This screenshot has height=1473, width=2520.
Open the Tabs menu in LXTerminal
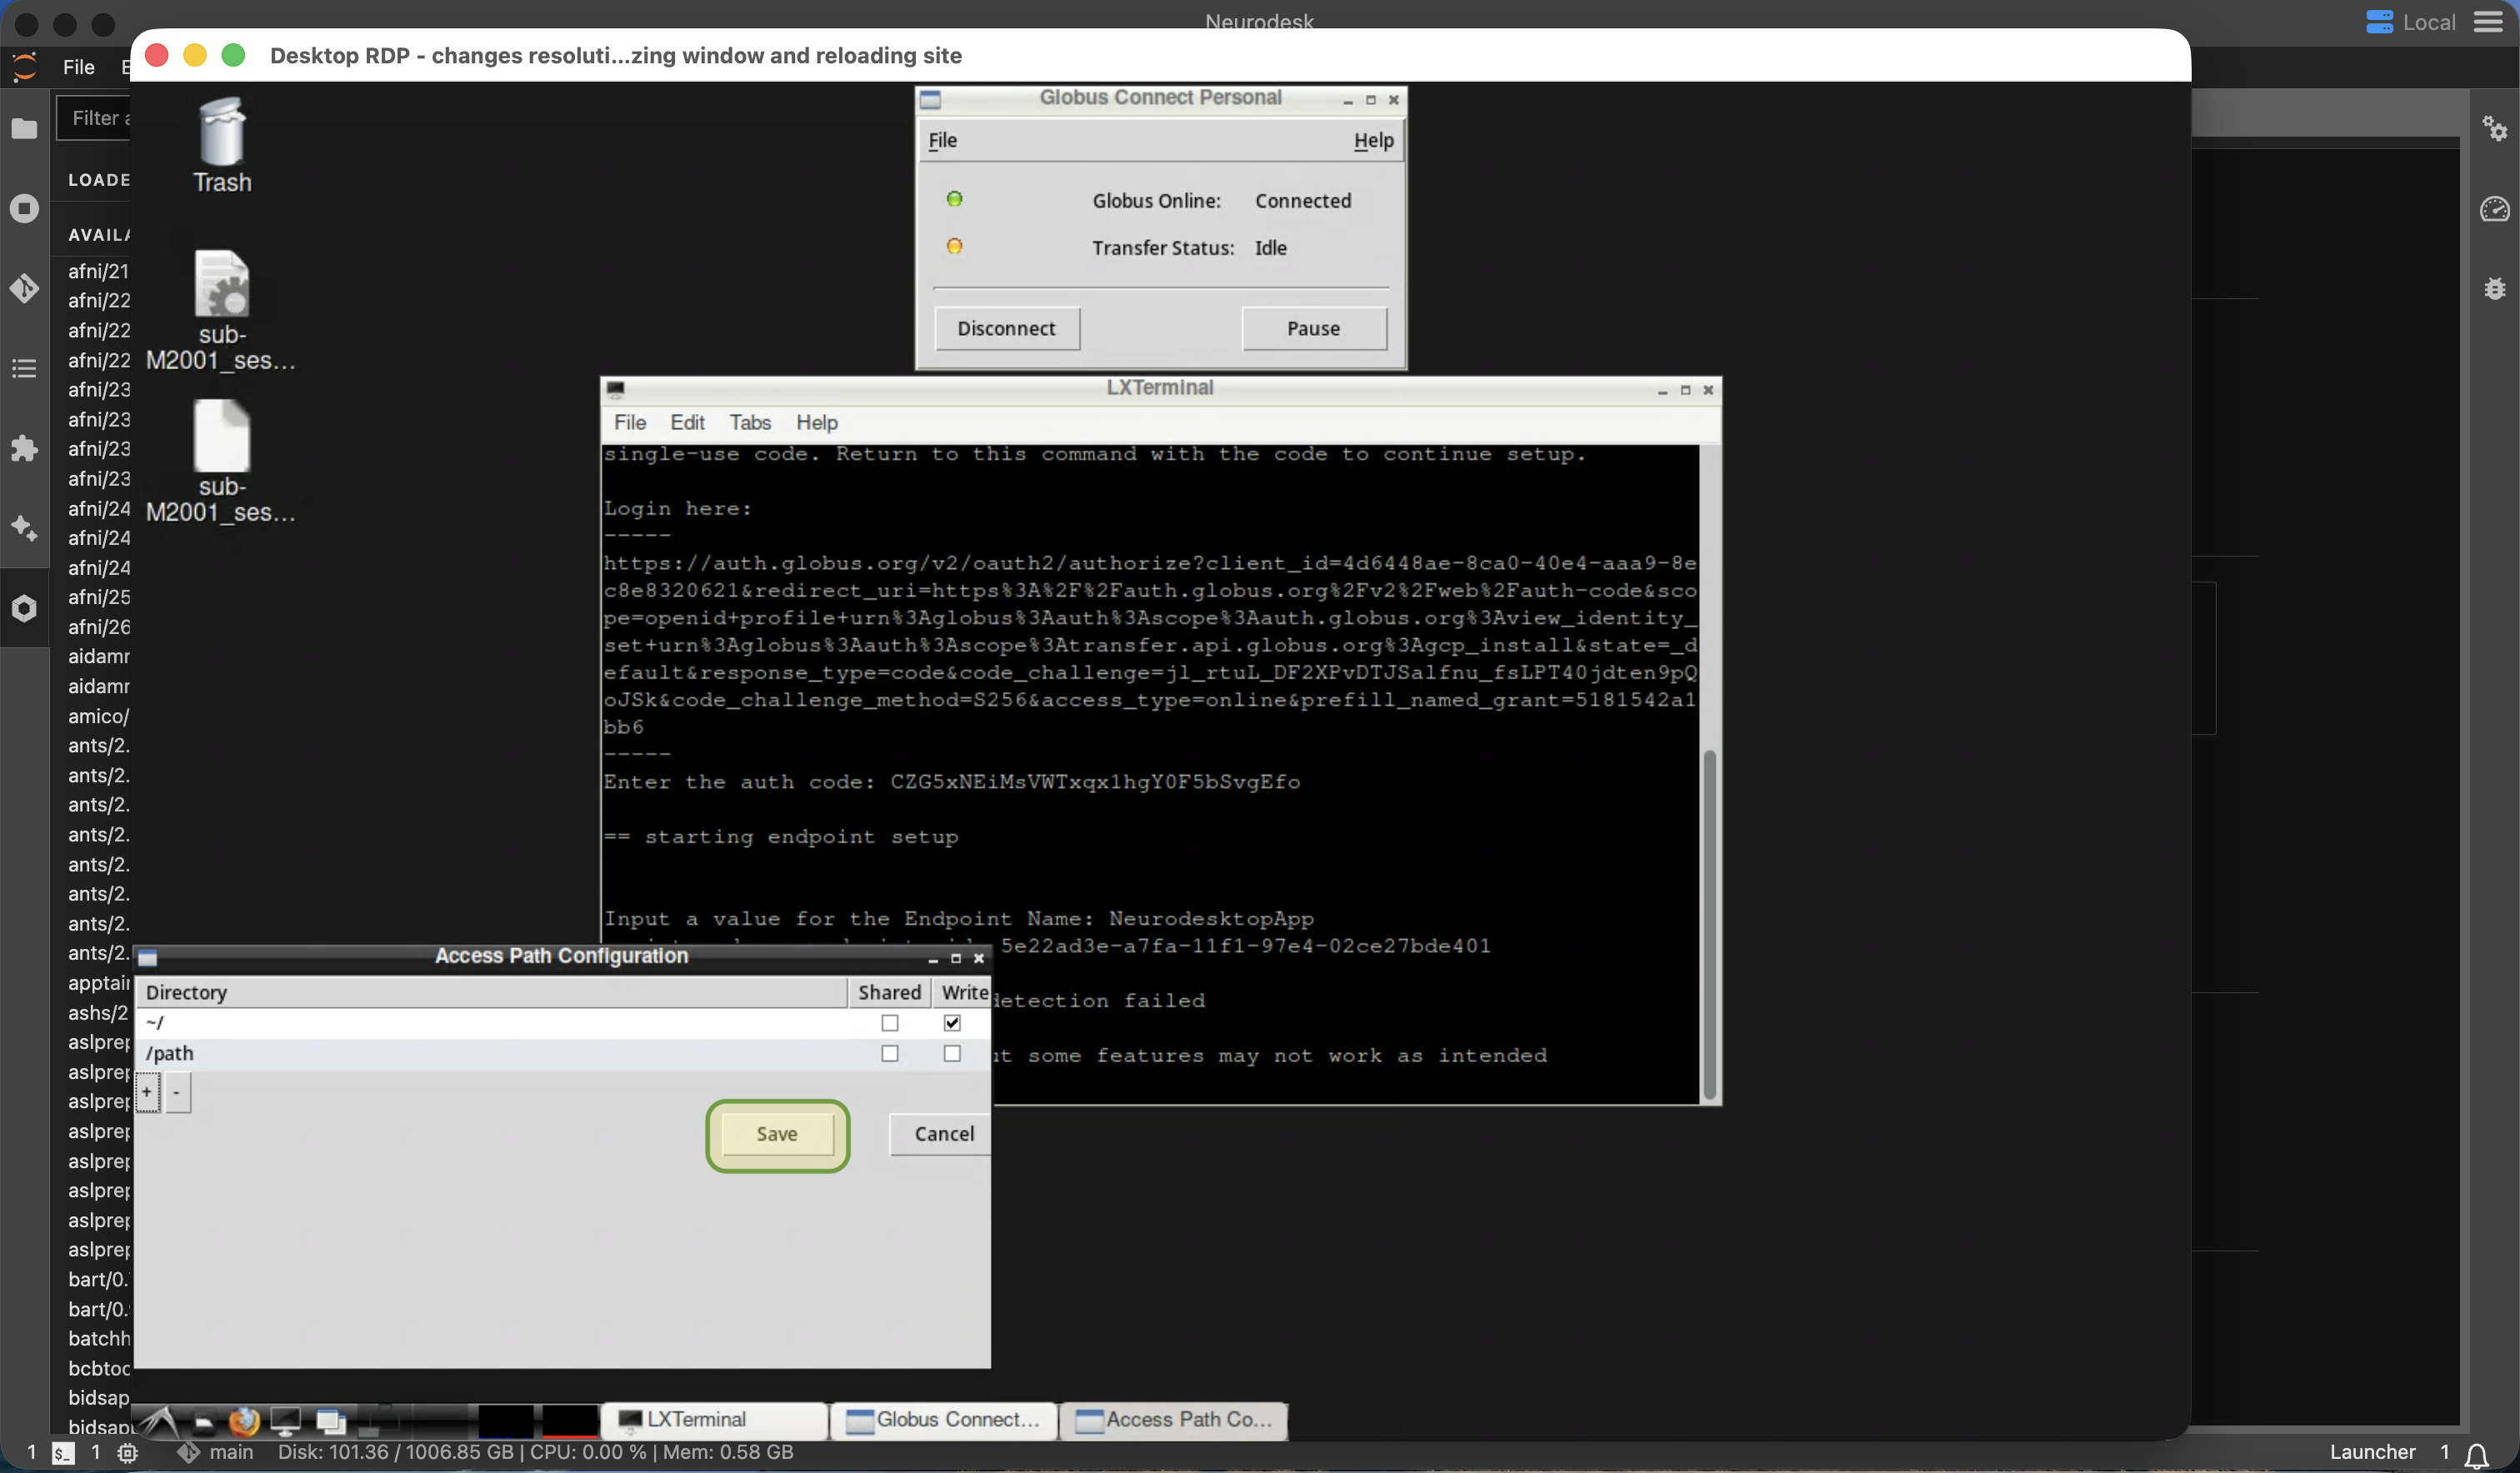coord(750,422)
